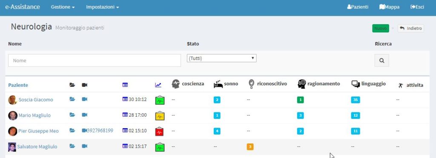Click phone number 3927968199
The height and width of the screenshot is (158, 436).
(x=100, y=130)
